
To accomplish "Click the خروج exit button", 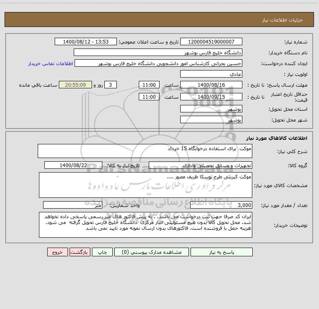I will (x=57, y=252).
